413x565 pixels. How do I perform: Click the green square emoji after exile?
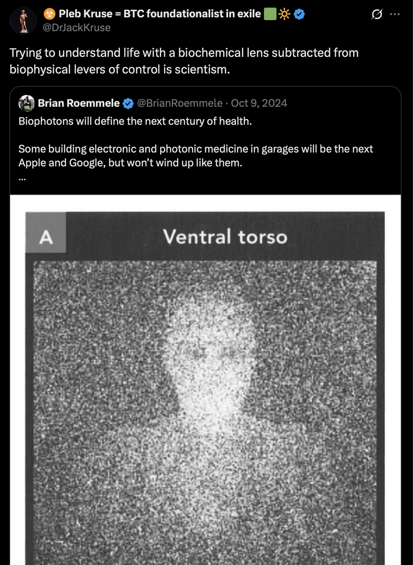coord(270,14)
